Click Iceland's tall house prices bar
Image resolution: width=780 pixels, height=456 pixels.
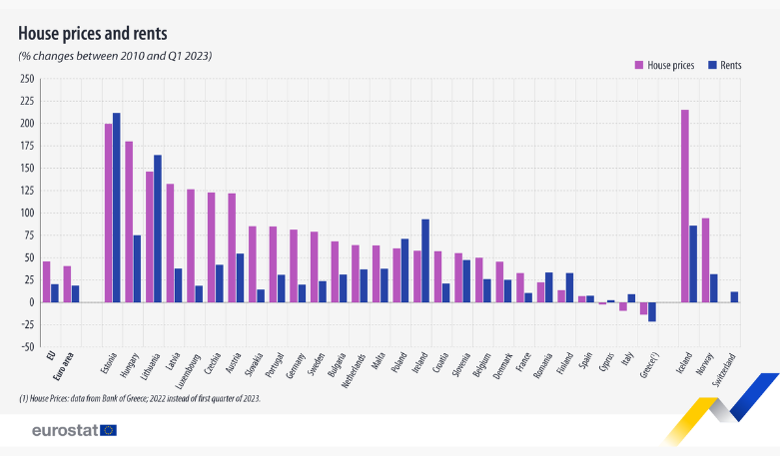click(x=685, y=207)
